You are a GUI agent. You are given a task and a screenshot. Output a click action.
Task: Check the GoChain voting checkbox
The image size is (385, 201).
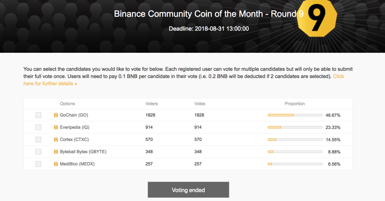[x=38, y=115]
